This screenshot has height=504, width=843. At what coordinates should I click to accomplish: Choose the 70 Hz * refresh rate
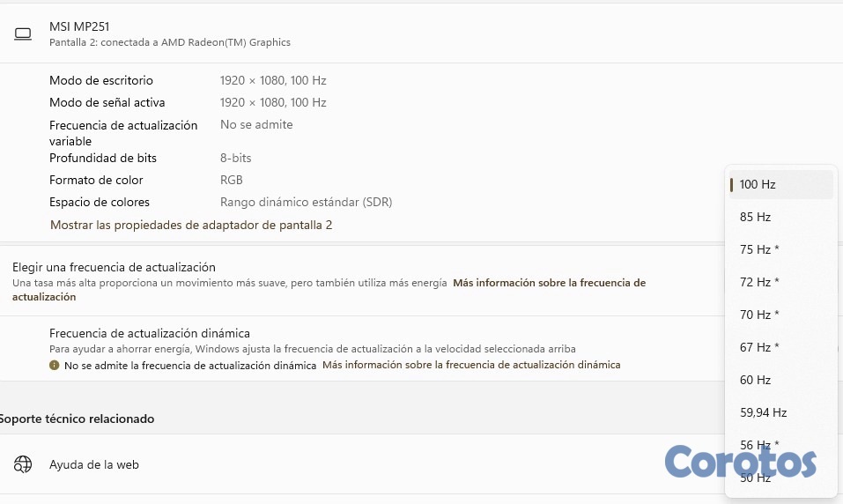[759, 315]
